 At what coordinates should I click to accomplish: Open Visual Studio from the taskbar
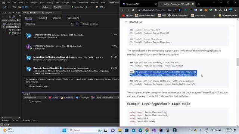[154, 130]
